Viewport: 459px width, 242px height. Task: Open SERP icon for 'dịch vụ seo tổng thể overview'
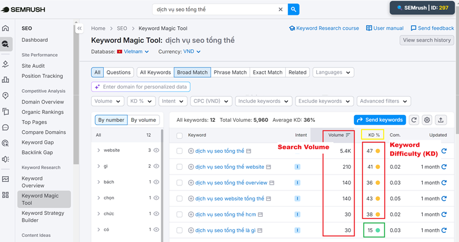271,183
